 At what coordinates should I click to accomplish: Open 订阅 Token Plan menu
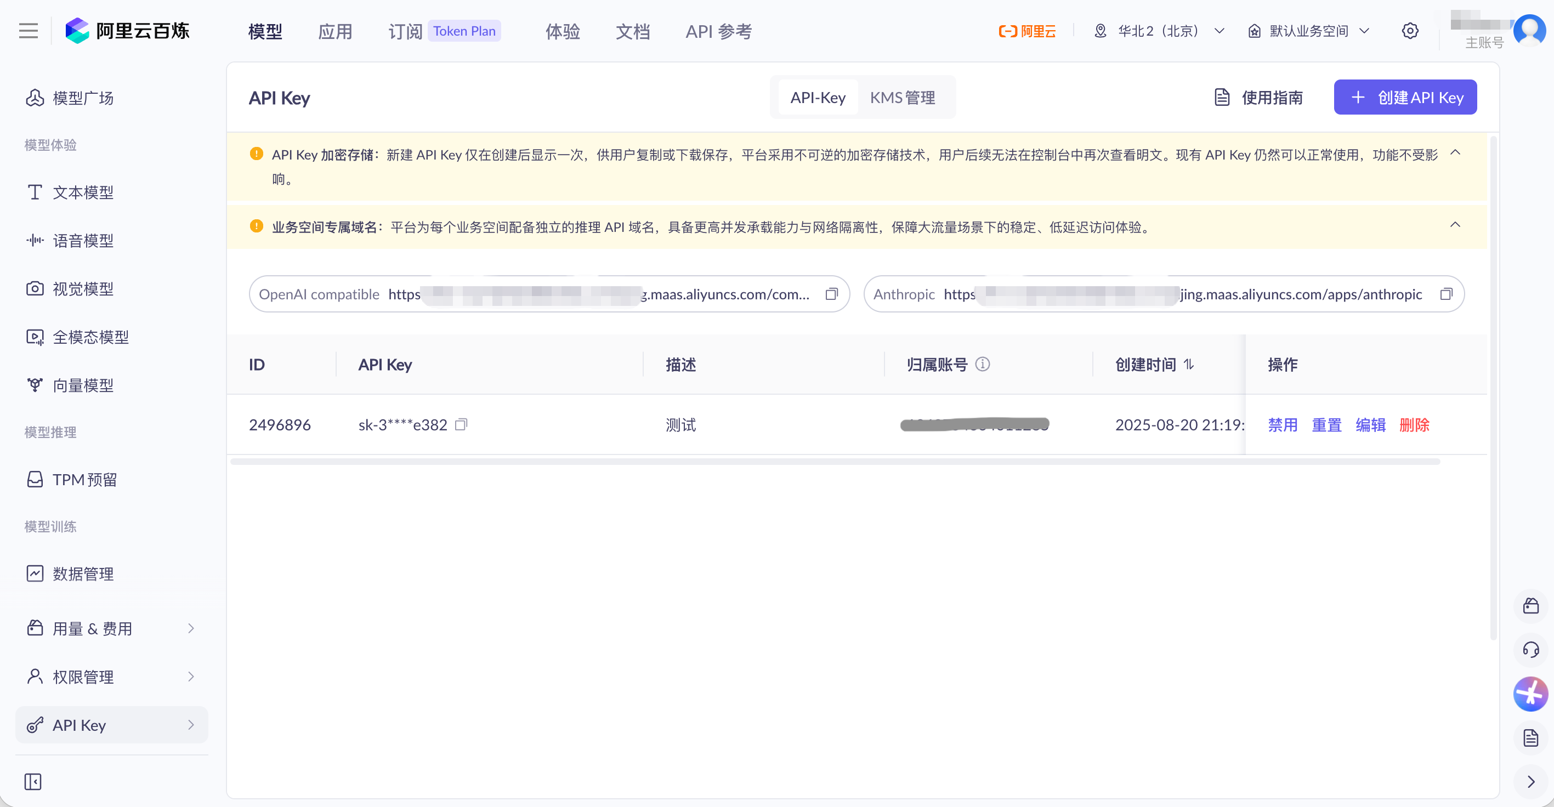tap(444, 31)
